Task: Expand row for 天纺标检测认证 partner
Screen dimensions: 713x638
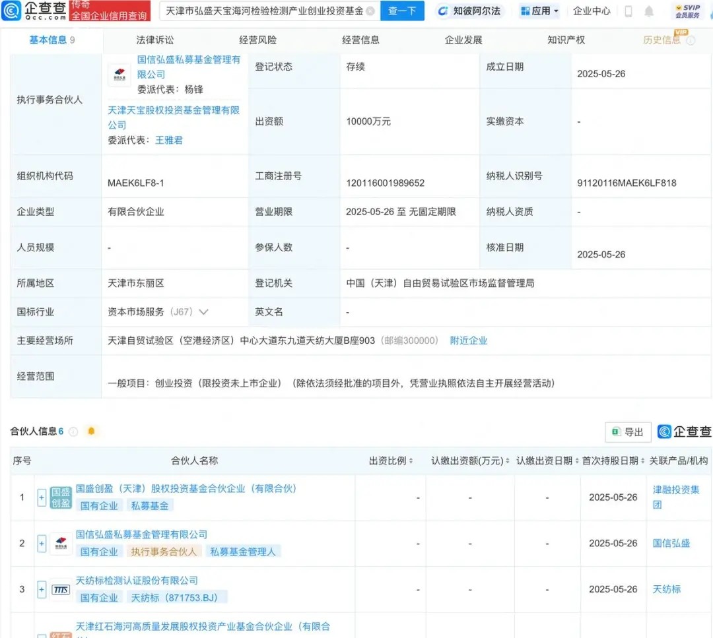Action: tap(42, 589)
